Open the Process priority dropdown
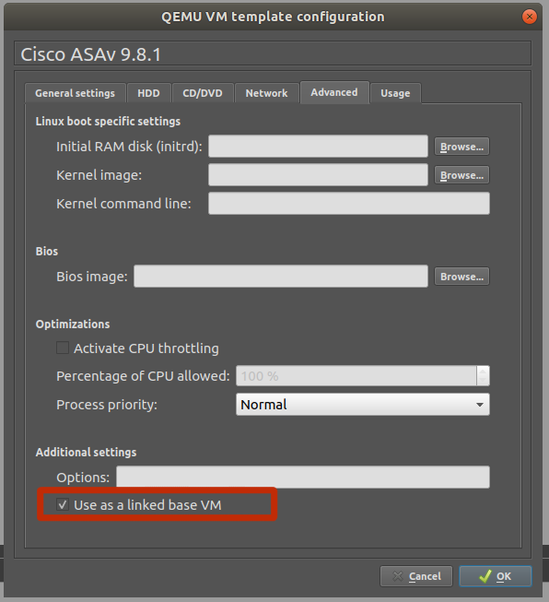 [363, 405]
